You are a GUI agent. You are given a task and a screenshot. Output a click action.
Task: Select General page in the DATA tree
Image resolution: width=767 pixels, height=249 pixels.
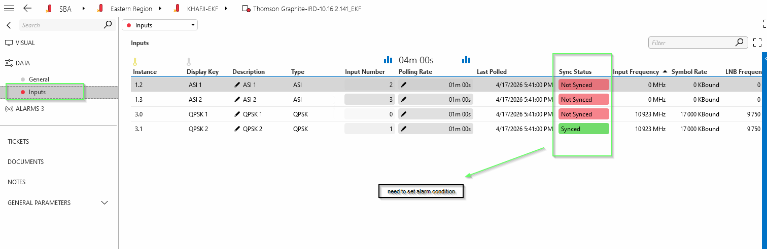click(39, 79)
